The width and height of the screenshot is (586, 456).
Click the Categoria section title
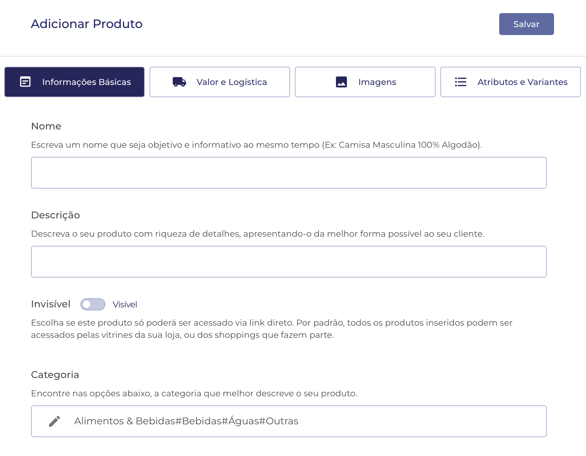tap(55, 375)
